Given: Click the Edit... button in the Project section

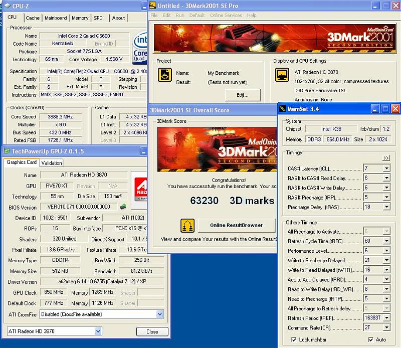Looking at the screenshot, I should click(x=243, y=95).
